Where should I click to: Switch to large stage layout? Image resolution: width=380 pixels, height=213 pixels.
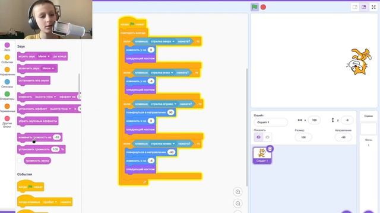pyautogui.click(x=364, y=7)
